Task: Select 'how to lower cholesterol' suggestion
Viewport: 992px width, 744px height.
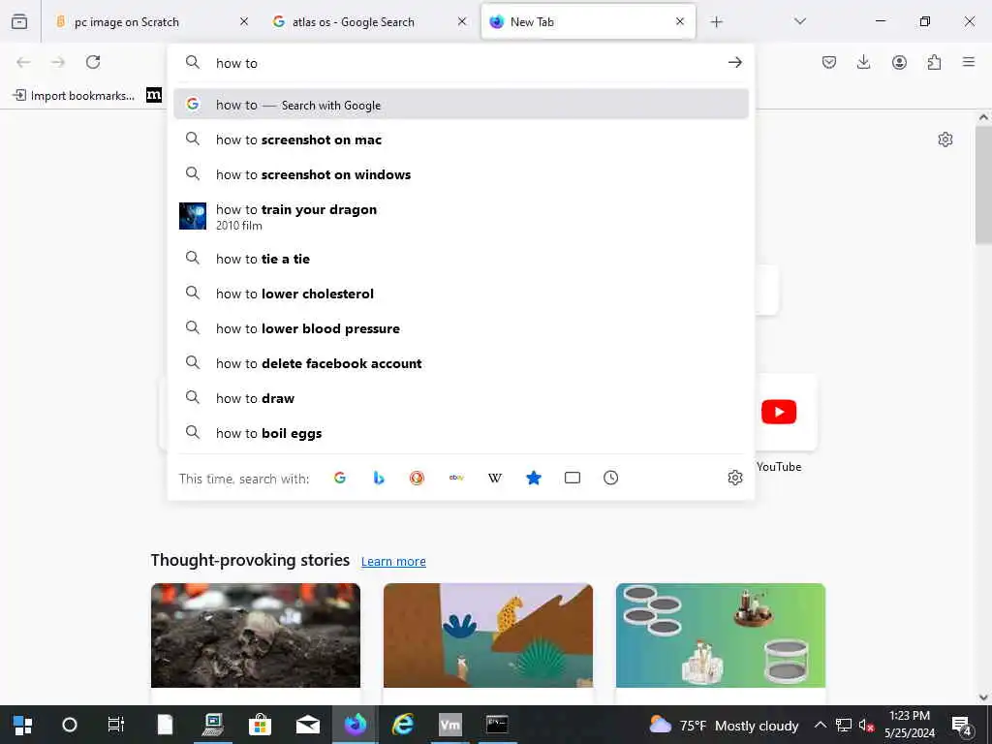Action: (x=461, y=293)
